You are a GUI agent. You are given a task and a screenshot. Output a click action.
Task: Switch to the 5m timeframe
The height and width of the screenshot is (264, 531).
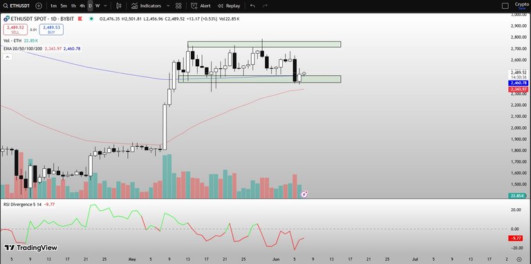coord(64,6)
